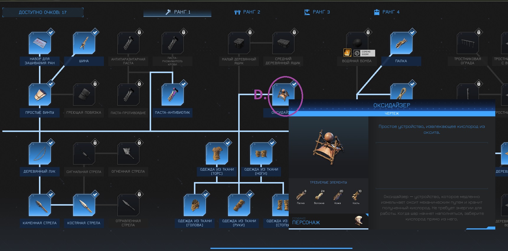This screenshot has width=508, height=251.
Task: Click the ПЕРСОНАЖ crafting source text
Action: coord(306,222)
